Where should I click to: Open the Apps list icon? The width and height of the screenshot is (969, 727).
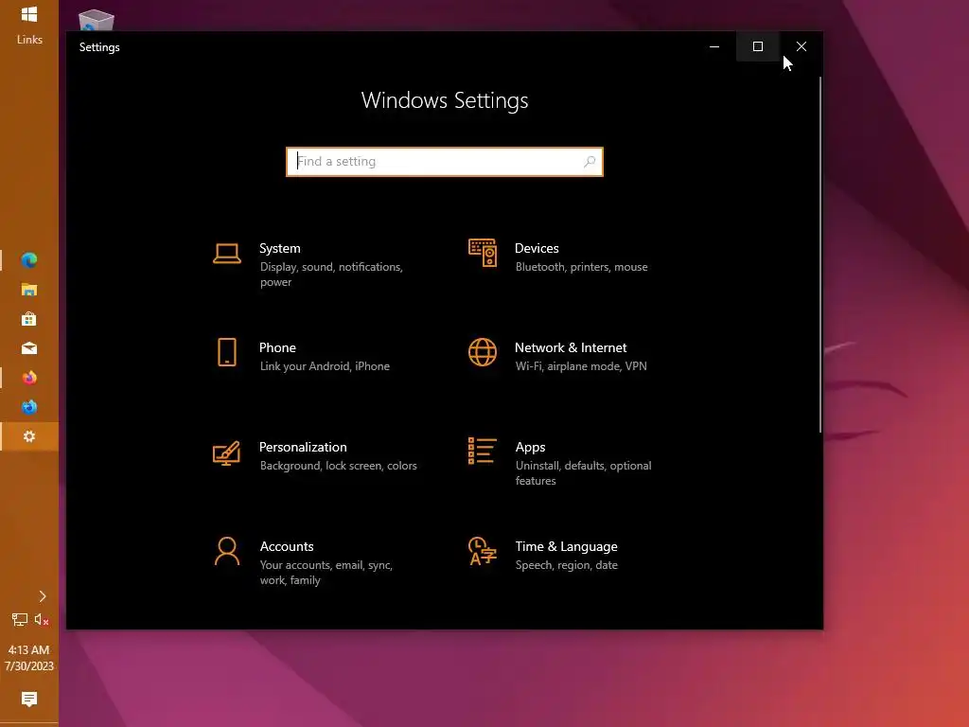(482, 451)
